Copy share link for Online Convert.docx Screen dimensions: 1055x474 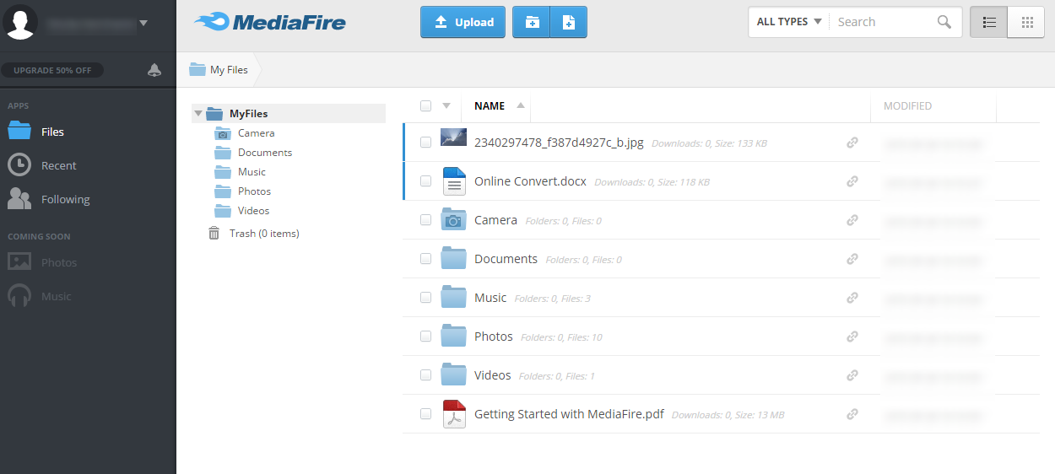point(852,181)
